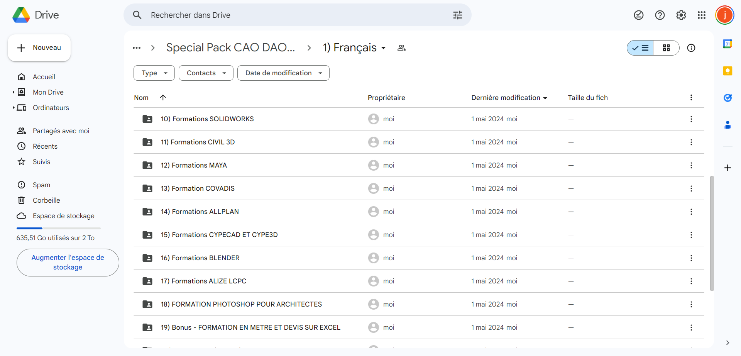The height and width of the screenshot is (356, 741).
Task: Go to Accueil in sidebar
Action: point(44,77)
